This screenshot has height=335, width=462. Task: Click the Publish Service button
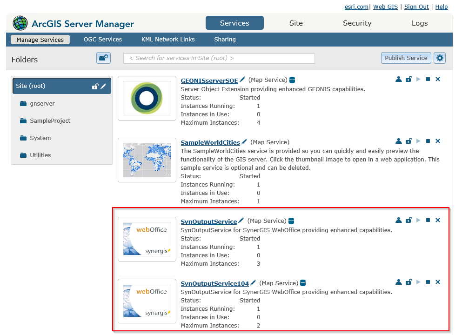406,58
